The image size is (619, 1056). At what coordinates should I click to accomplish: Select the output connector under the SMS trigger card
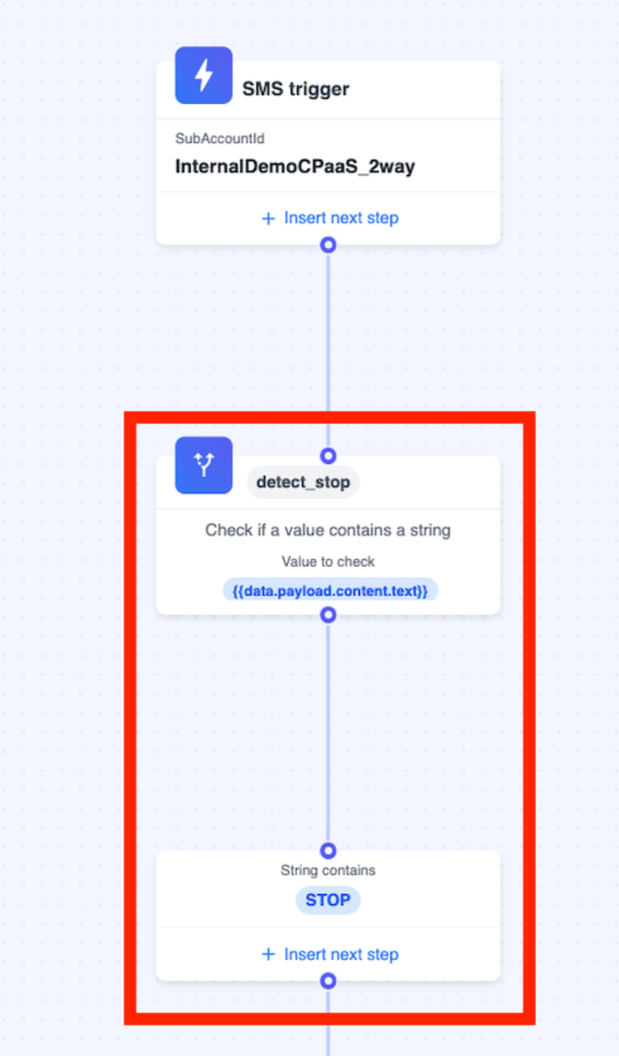[x=328, y=245]
